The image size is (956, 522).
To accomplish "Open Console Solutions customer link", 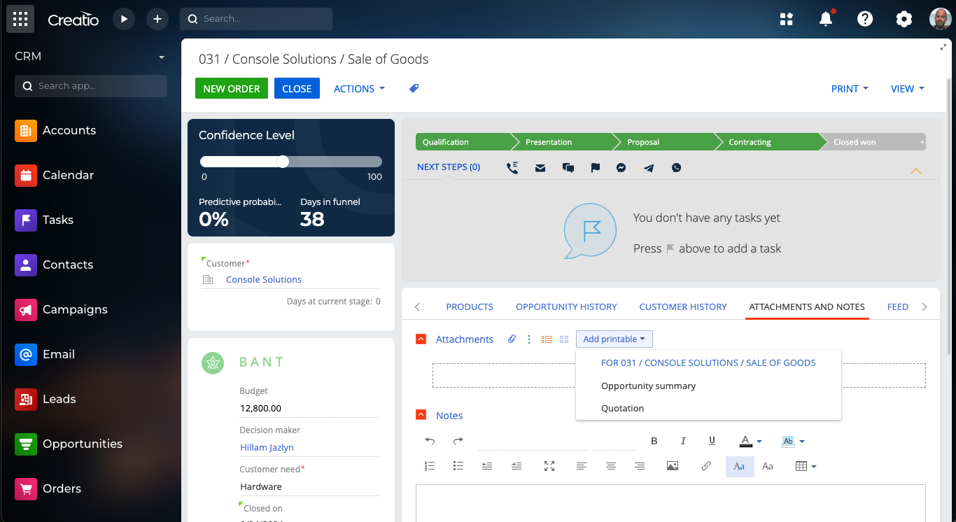I will tap(264, 279).
